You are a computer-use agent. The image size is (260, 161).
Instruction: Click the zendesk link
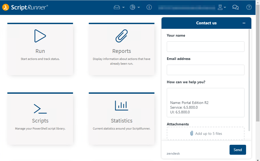point(173,153)
